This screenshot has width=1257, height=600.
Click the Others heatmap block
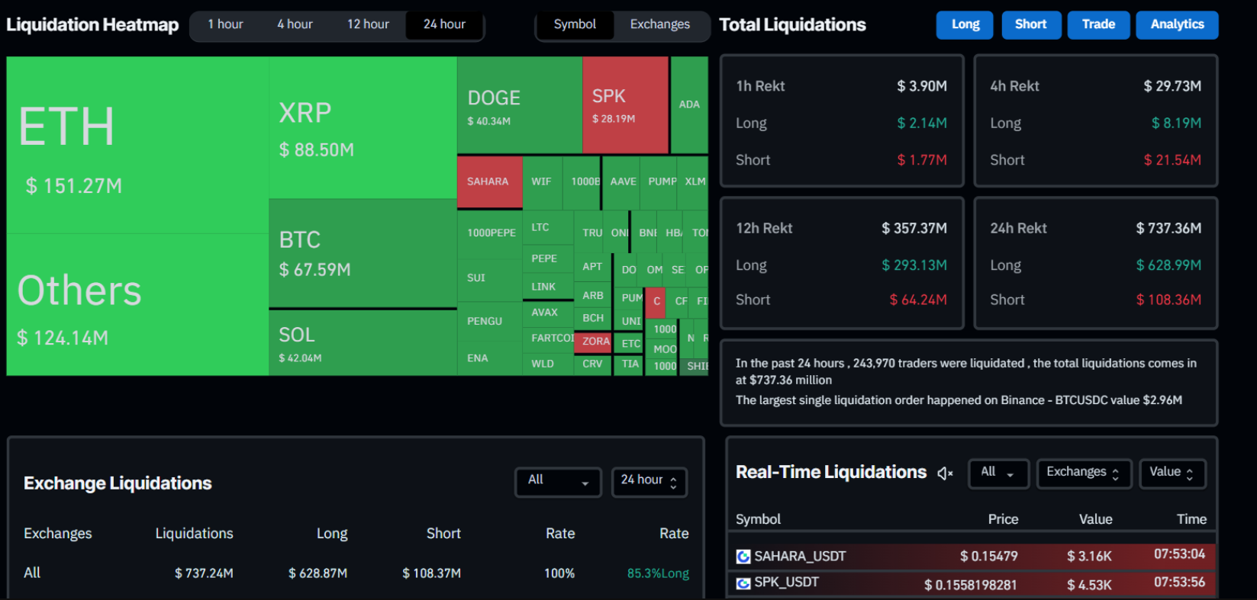click(x=137, y=305)
